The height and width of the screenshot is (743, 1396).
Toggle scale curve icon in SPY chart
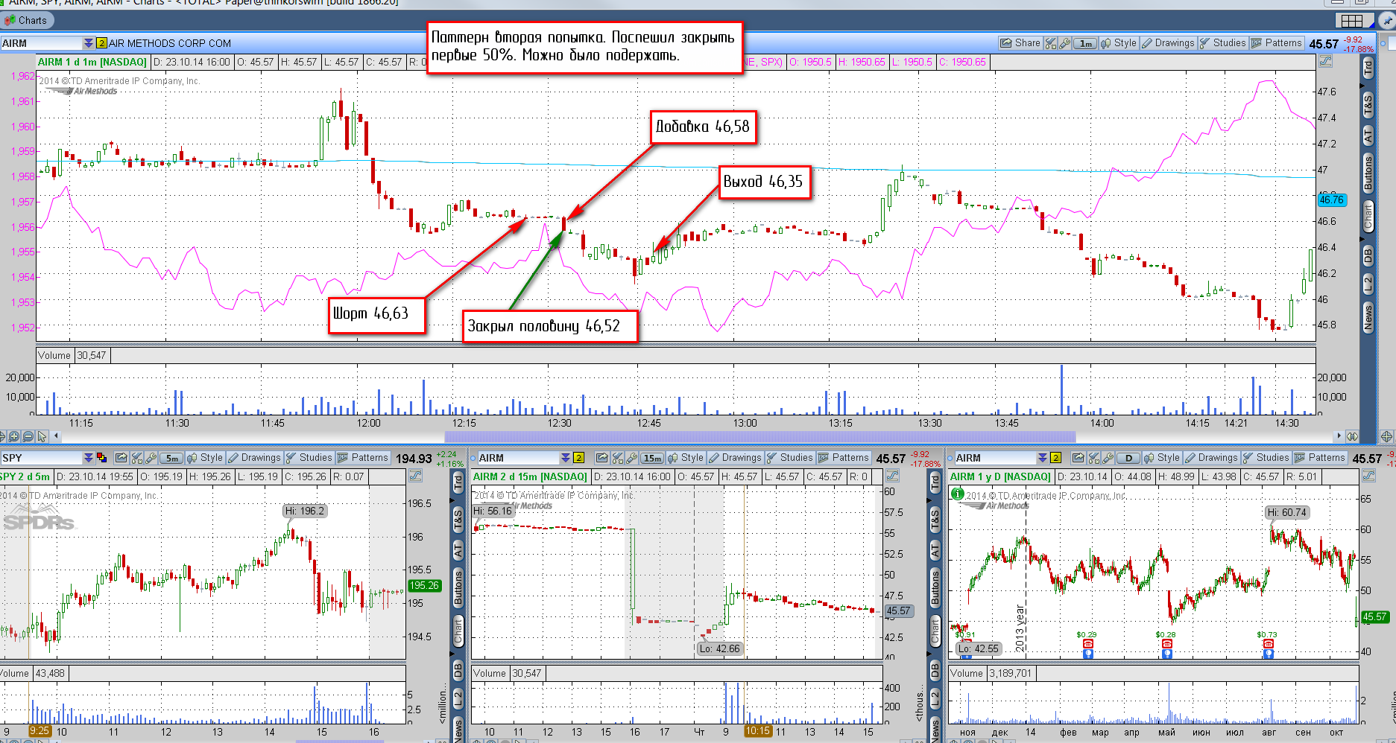coord(416,476)
